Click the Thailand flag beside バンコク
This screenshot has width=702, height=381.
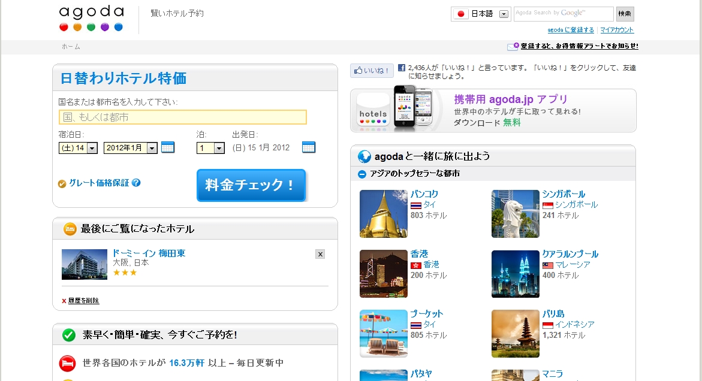click(416, 205)
